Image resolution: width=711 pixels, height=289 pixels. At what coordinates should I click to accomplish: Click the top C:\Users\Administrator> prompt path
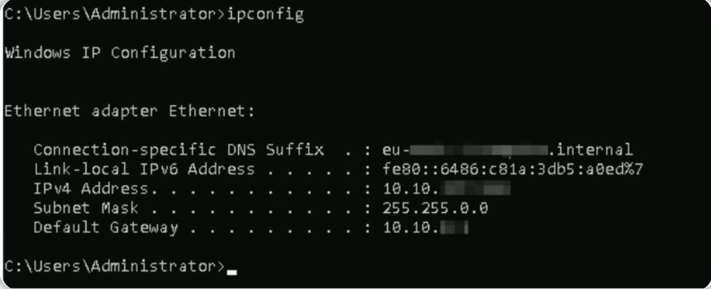coord(115,16)
